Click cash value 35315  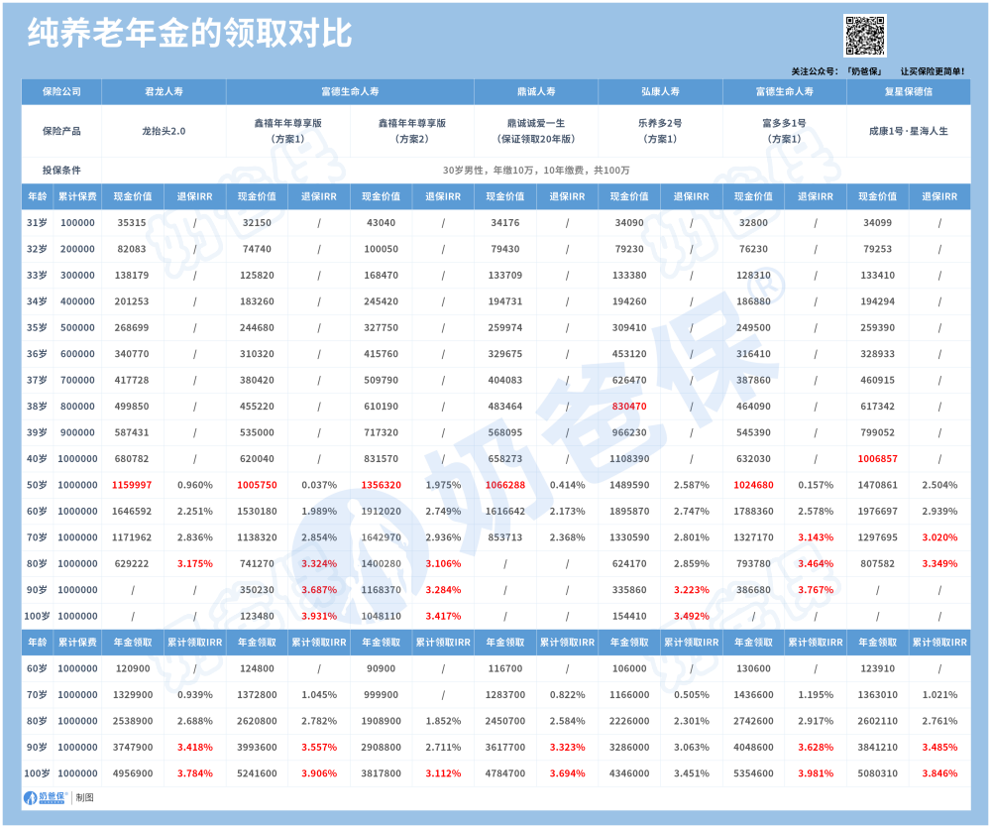click(x=132, y=223)
